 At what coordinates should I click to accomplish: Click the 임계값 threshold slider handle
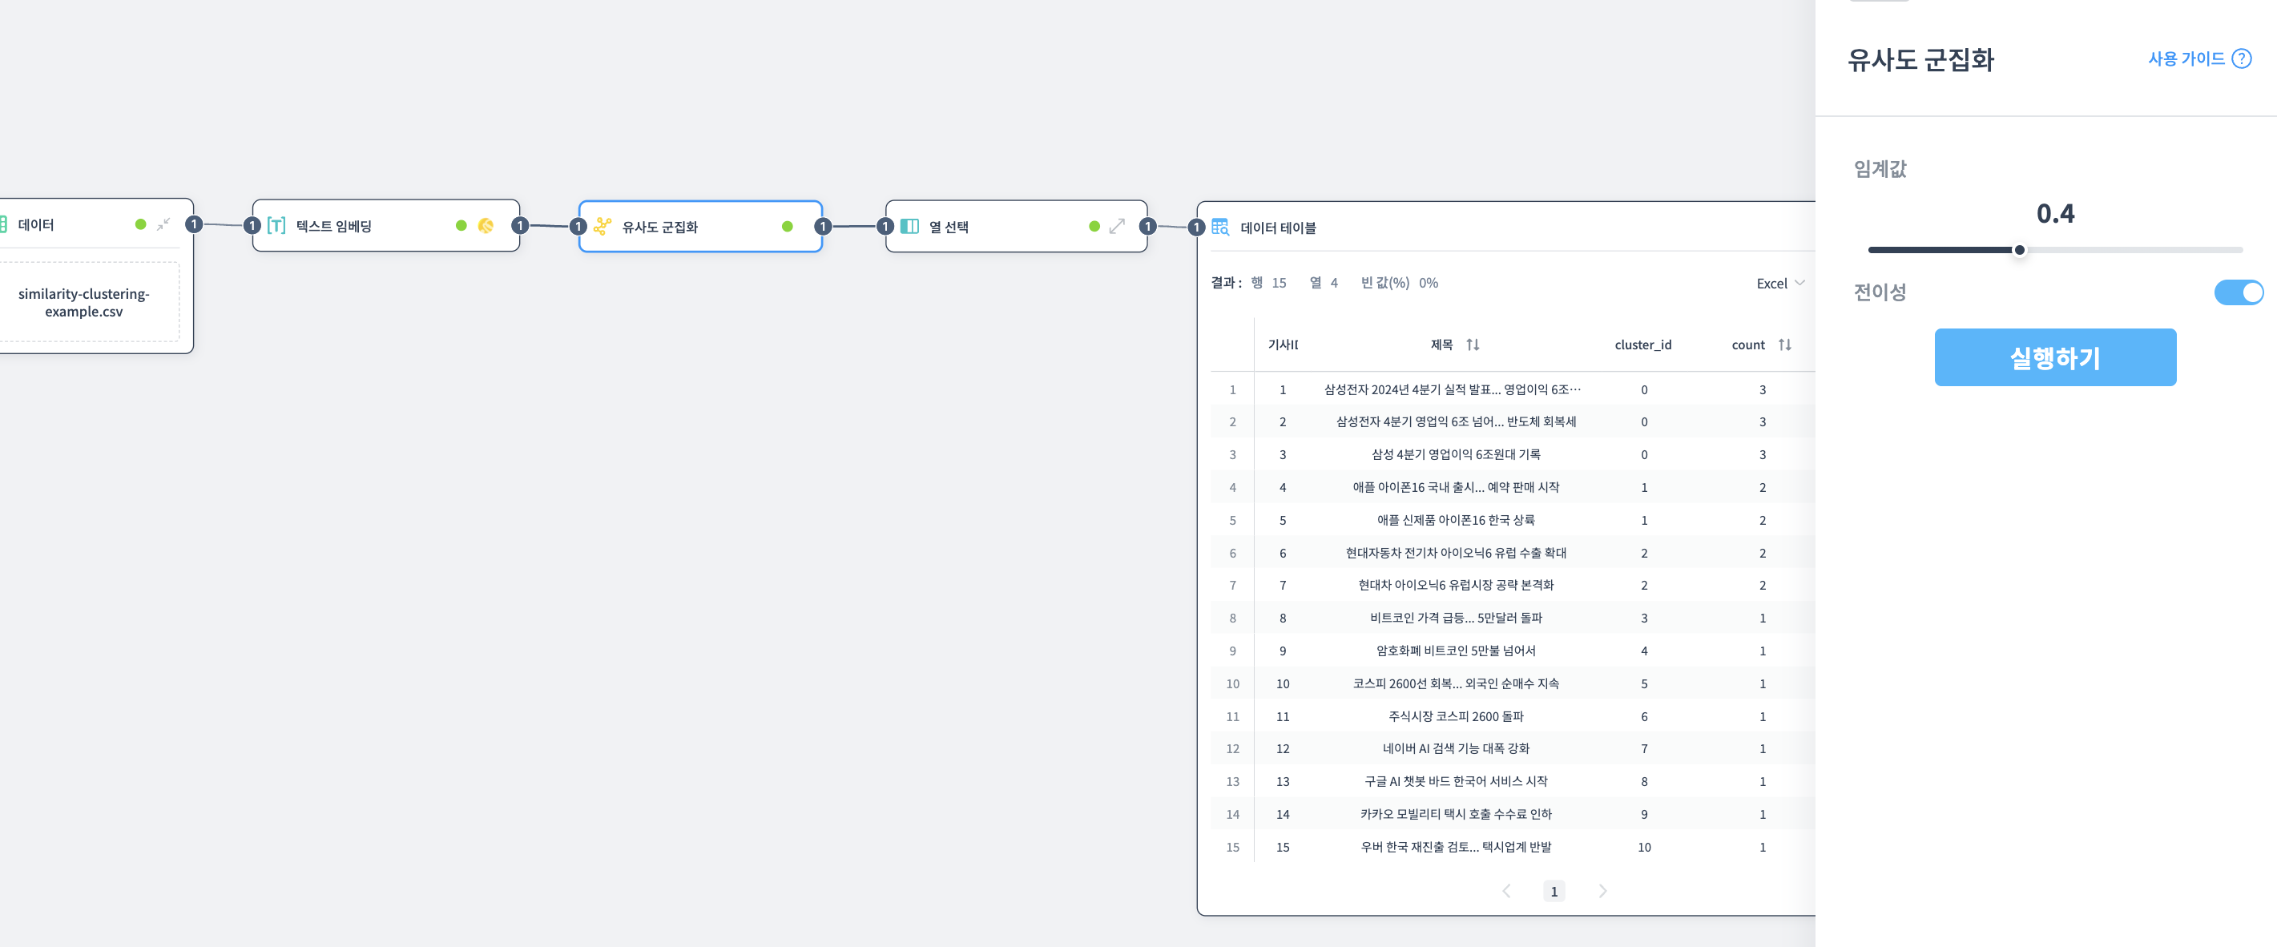click(2020, 250)
